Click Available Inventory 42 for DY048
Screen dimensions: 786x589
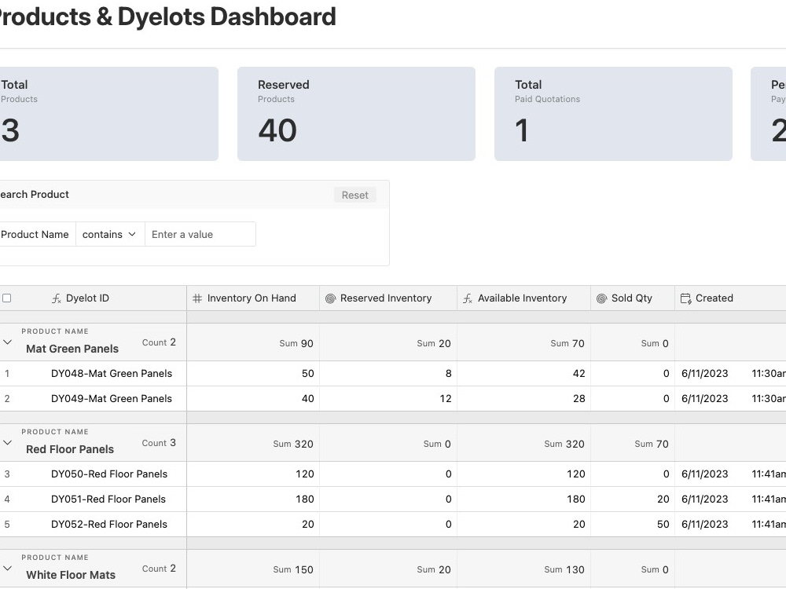[523, 374]
